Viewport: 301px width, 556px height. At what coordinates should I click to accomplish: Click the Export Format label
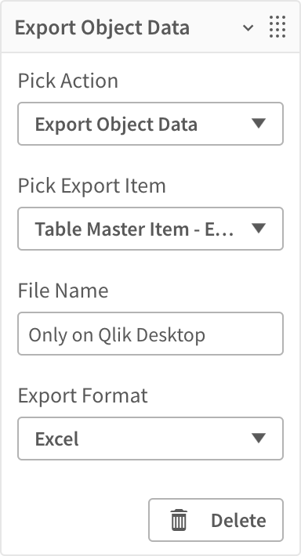[x=83, y=395]
